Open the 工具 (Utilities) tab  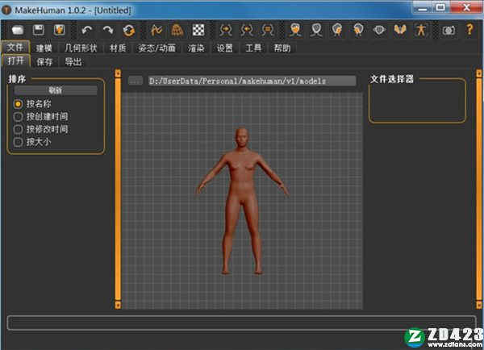click(x=253, y=48)
